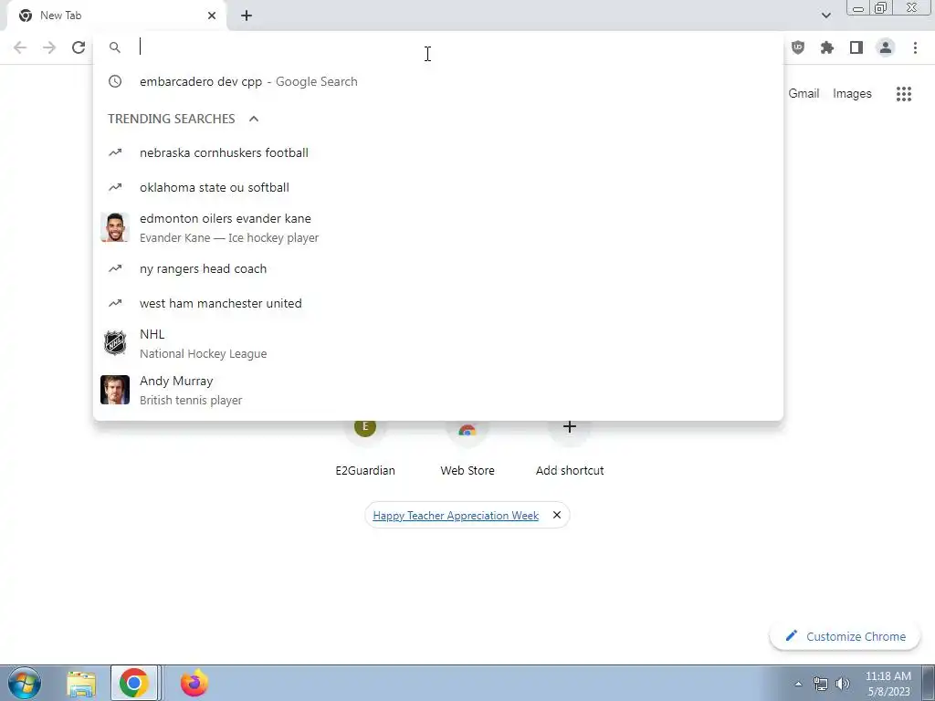Open the Windows Start menu

point(25,683)
